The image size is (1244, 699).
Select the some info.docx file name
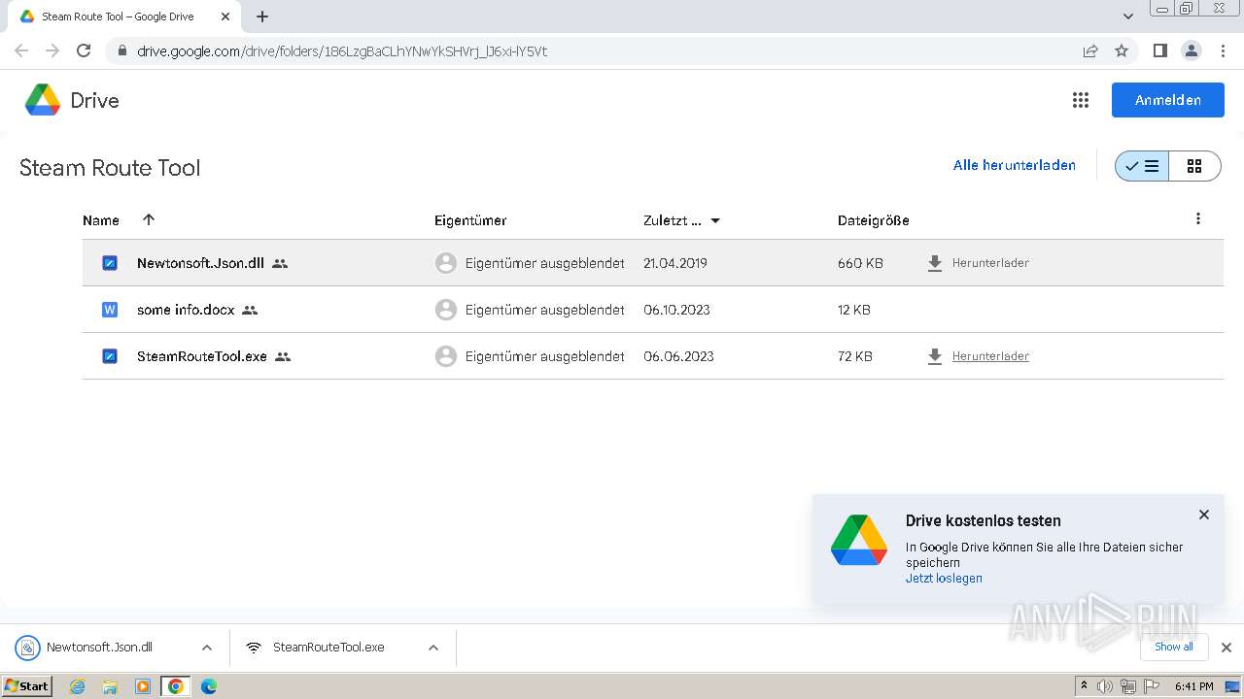186,310
